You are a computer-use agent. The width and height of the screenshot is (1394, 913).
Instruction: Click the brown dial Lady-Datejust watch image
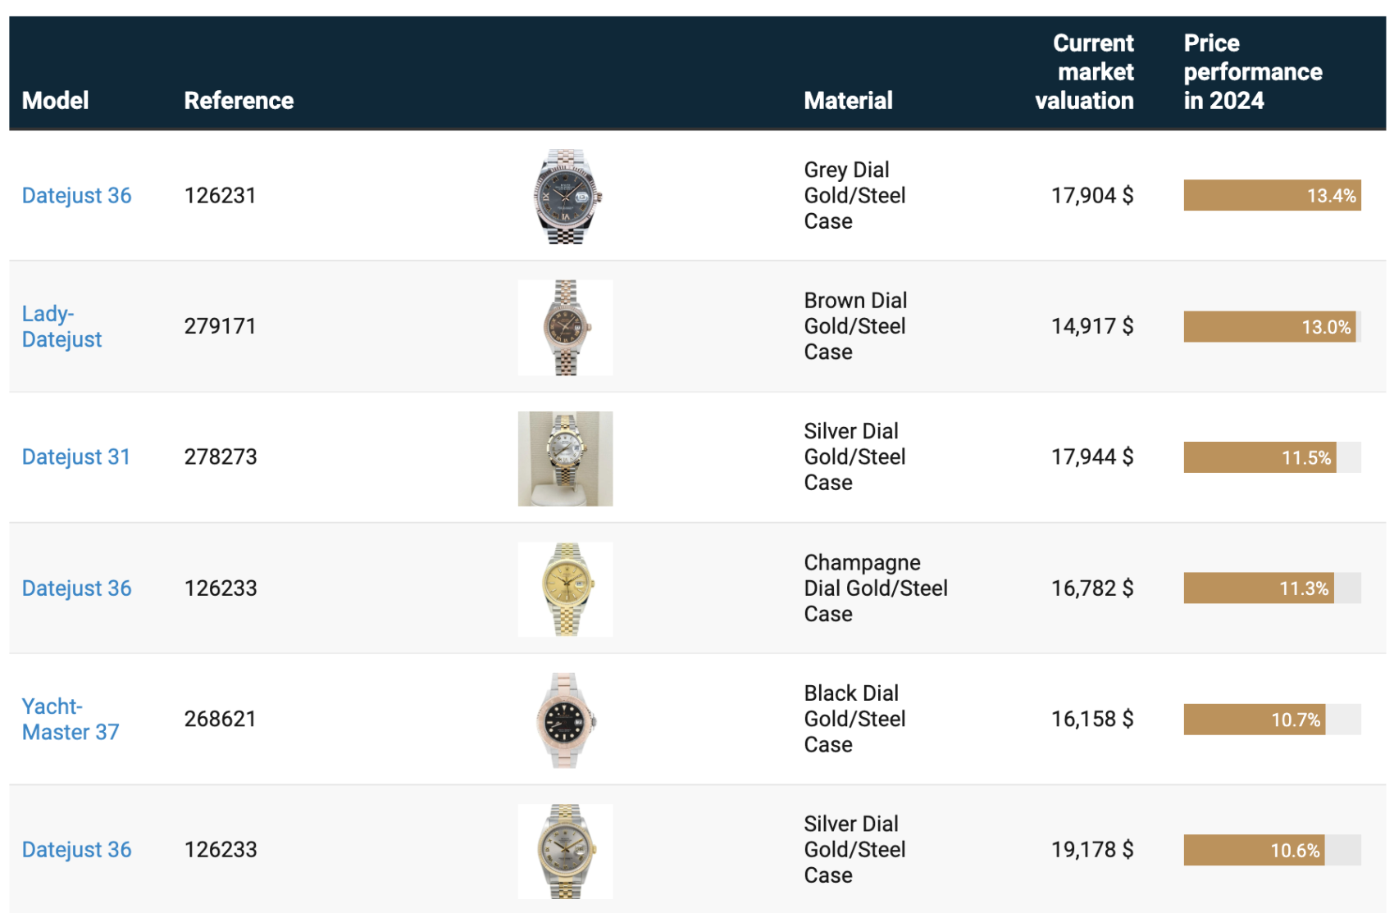click(x=566, y=328)
